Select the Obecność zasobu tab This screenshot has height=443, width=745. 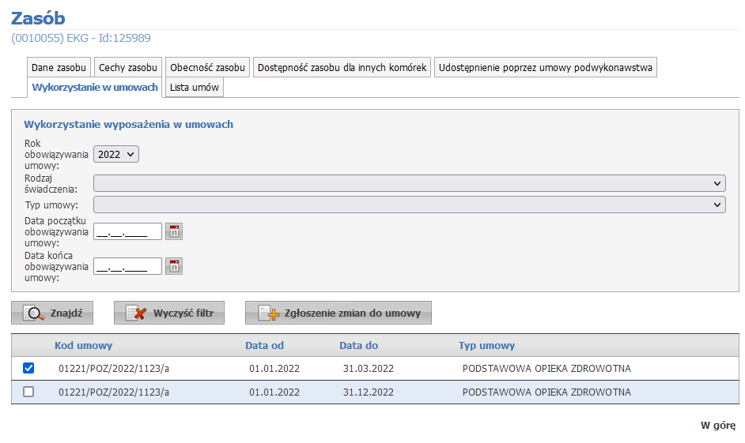tap(208, 68)
